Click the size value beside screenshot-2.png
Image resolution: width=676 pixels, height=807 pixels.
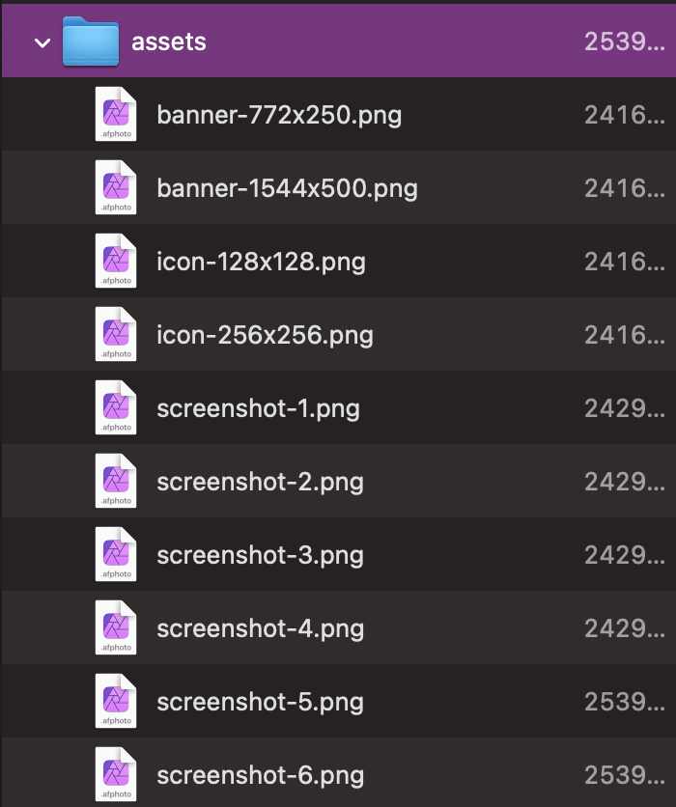624,482
